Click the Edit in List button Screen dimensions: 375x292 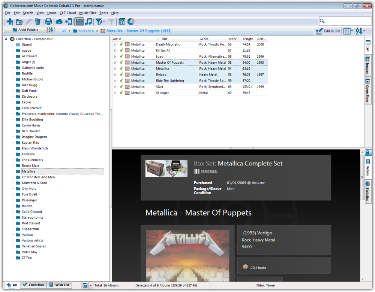[x=328, y=31]
